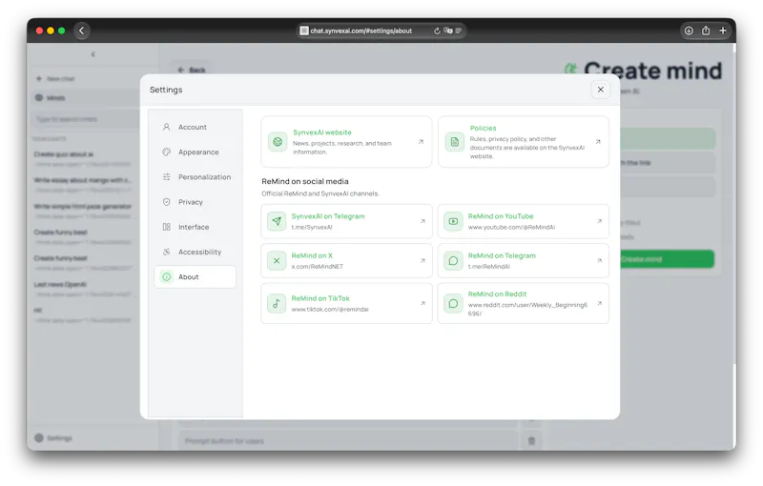Open the Interface settings tab
This screenshot has height=486, width=763.
195,227
